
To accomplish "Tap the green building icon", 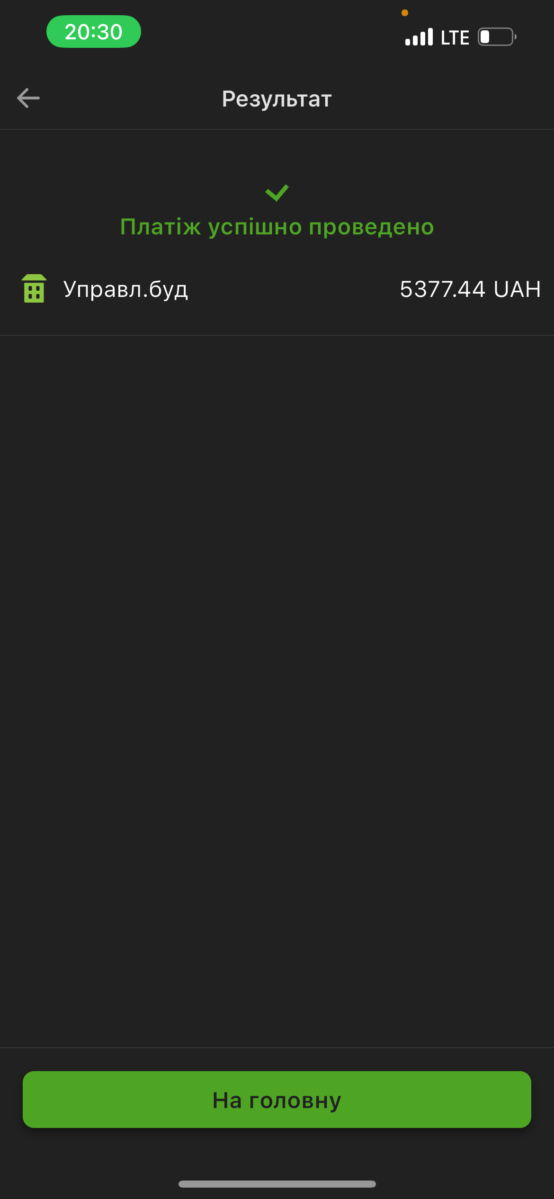I will point(34,288).
